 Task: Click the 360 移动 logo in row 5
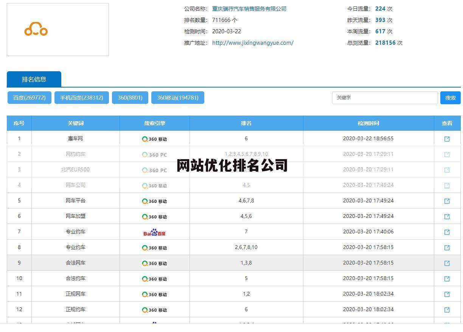coord(154,201)
